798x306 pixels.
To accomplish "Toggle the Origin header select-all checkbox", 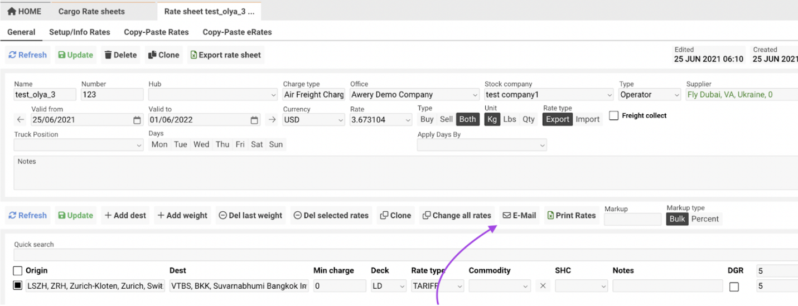I will tap(18, 271).
